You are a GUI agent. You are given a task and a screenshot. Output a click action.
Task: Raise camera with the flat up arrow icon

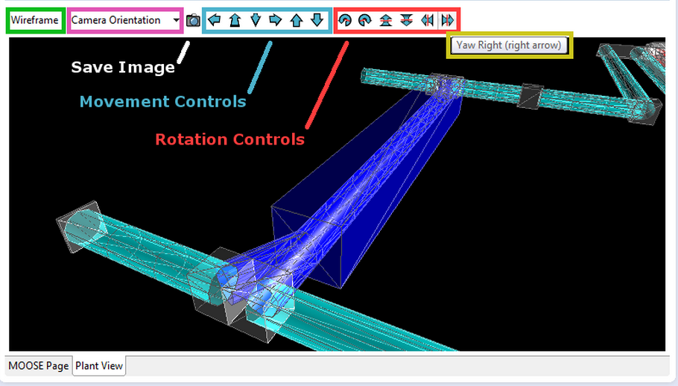click(x=297, y=20)
